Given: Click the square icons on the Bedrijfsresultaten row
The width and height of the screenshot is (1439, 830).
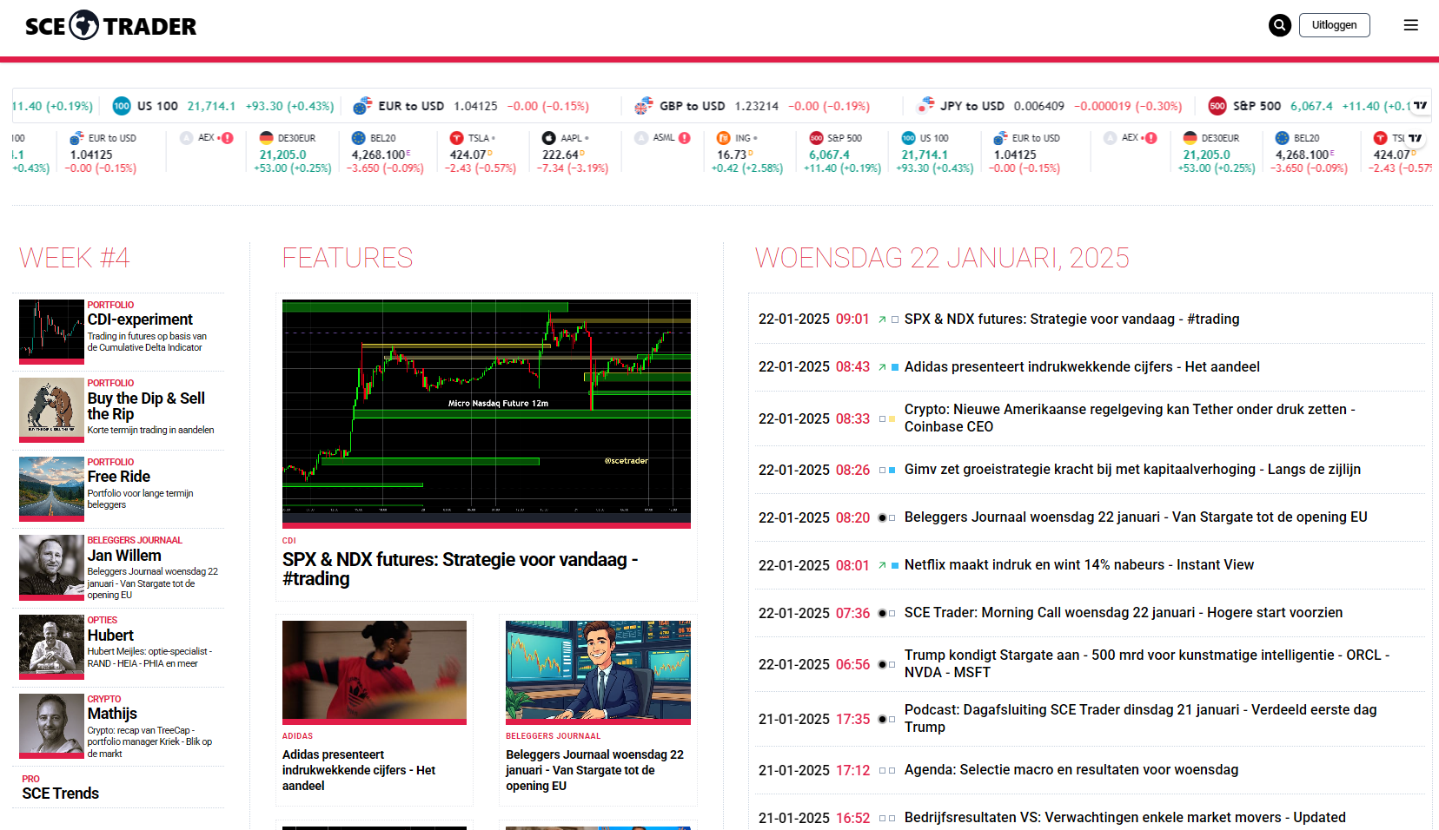Looking at the screenshot, I should tap(887, 818).
